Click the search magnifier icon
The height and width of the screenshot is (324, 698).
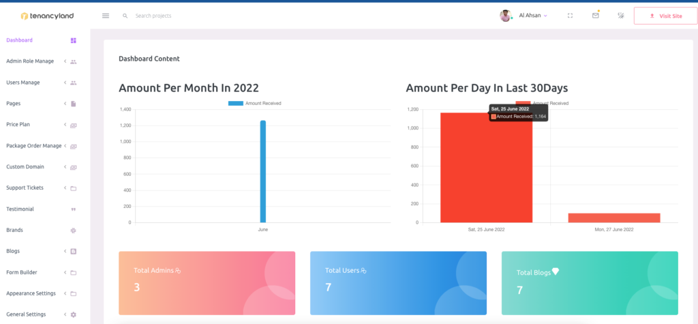click(125, 16)
